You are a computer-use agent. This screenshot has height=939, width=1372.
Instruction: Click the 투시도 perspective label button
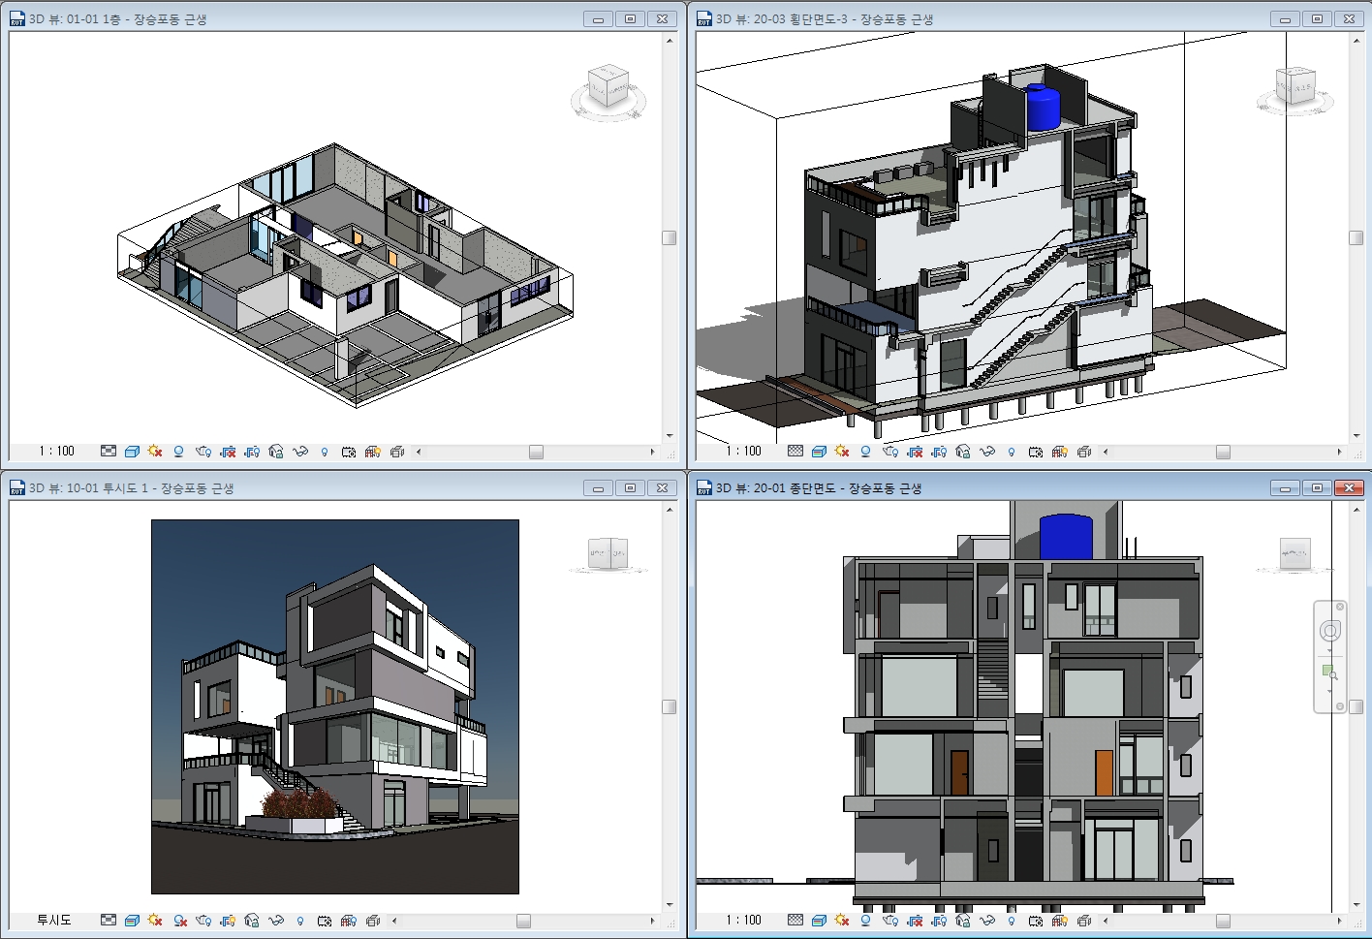click(54, 921)
